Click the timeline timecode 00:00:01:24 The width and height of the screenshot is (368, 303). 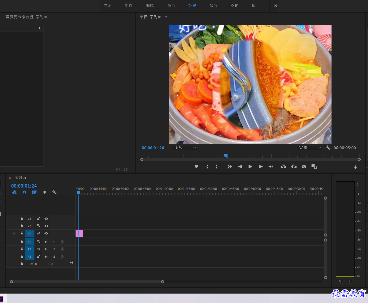(x=24, y=186)
